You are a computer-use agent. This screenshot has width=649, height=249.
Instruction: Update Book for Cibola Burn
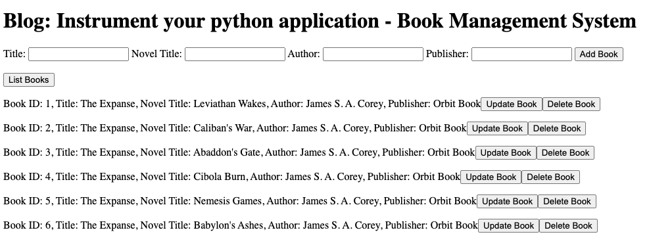point(491,177)
